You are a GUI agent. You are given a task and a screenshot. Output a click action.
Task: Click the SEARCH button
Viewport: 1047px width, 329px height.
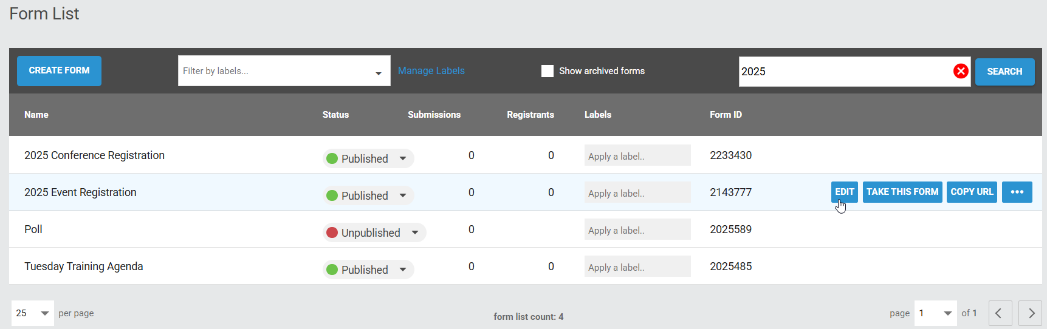(1004, 72)
